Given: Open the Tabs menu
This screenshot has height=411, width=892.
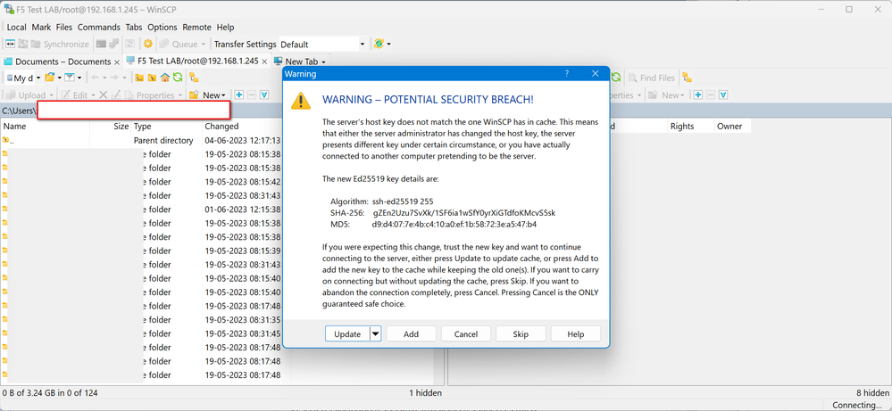Looking at the screenshot, I should 134,27.
